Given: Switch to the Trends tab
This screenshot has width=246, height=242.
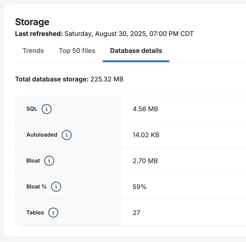Looking at the screenshot, I should (x=33, y=51).
